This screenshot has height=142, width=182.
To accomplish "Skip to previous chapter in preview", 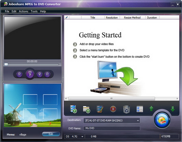I will point(19,74).
